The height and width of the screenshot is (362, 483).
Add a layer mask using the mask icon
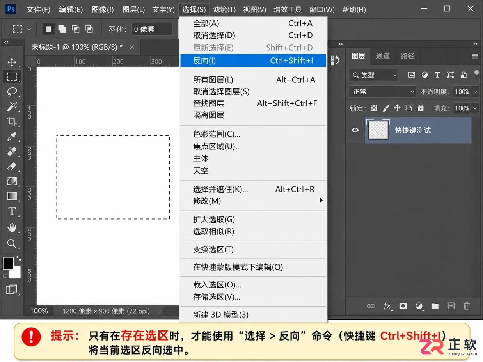click(x=403, y=306)
